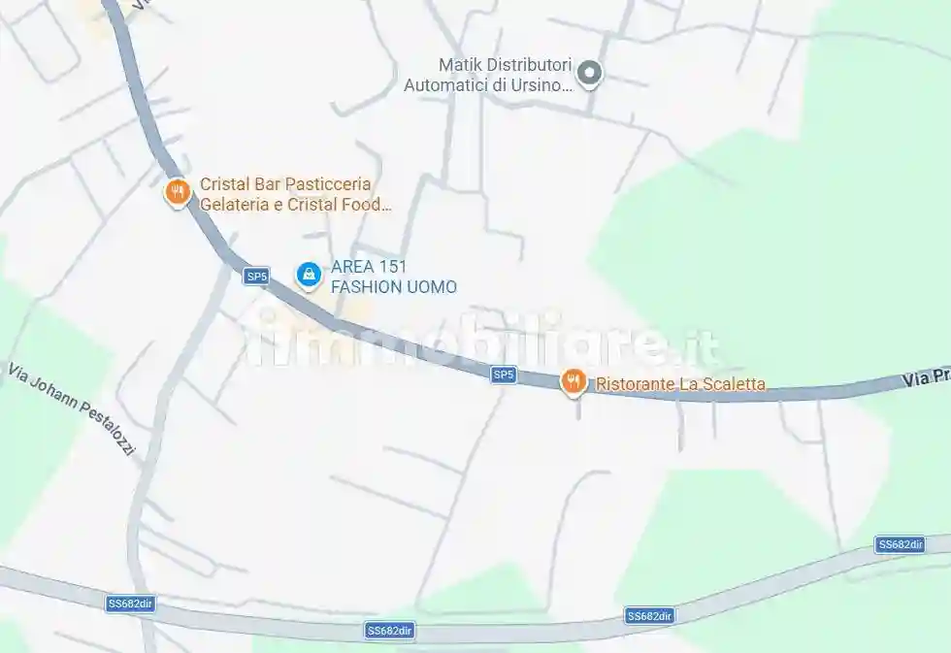Viewport: 951px width, 653px height.
Task: Click the easternmost SS682dir road shield
Action: click(901, 544)
